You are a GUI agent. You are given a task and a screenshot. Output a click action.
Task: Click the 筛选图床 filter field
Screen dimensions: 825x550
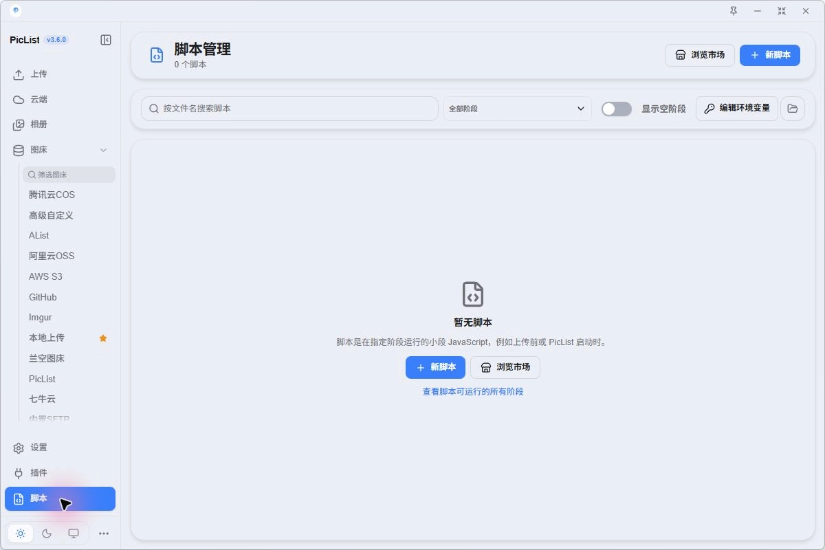point(69,175)
